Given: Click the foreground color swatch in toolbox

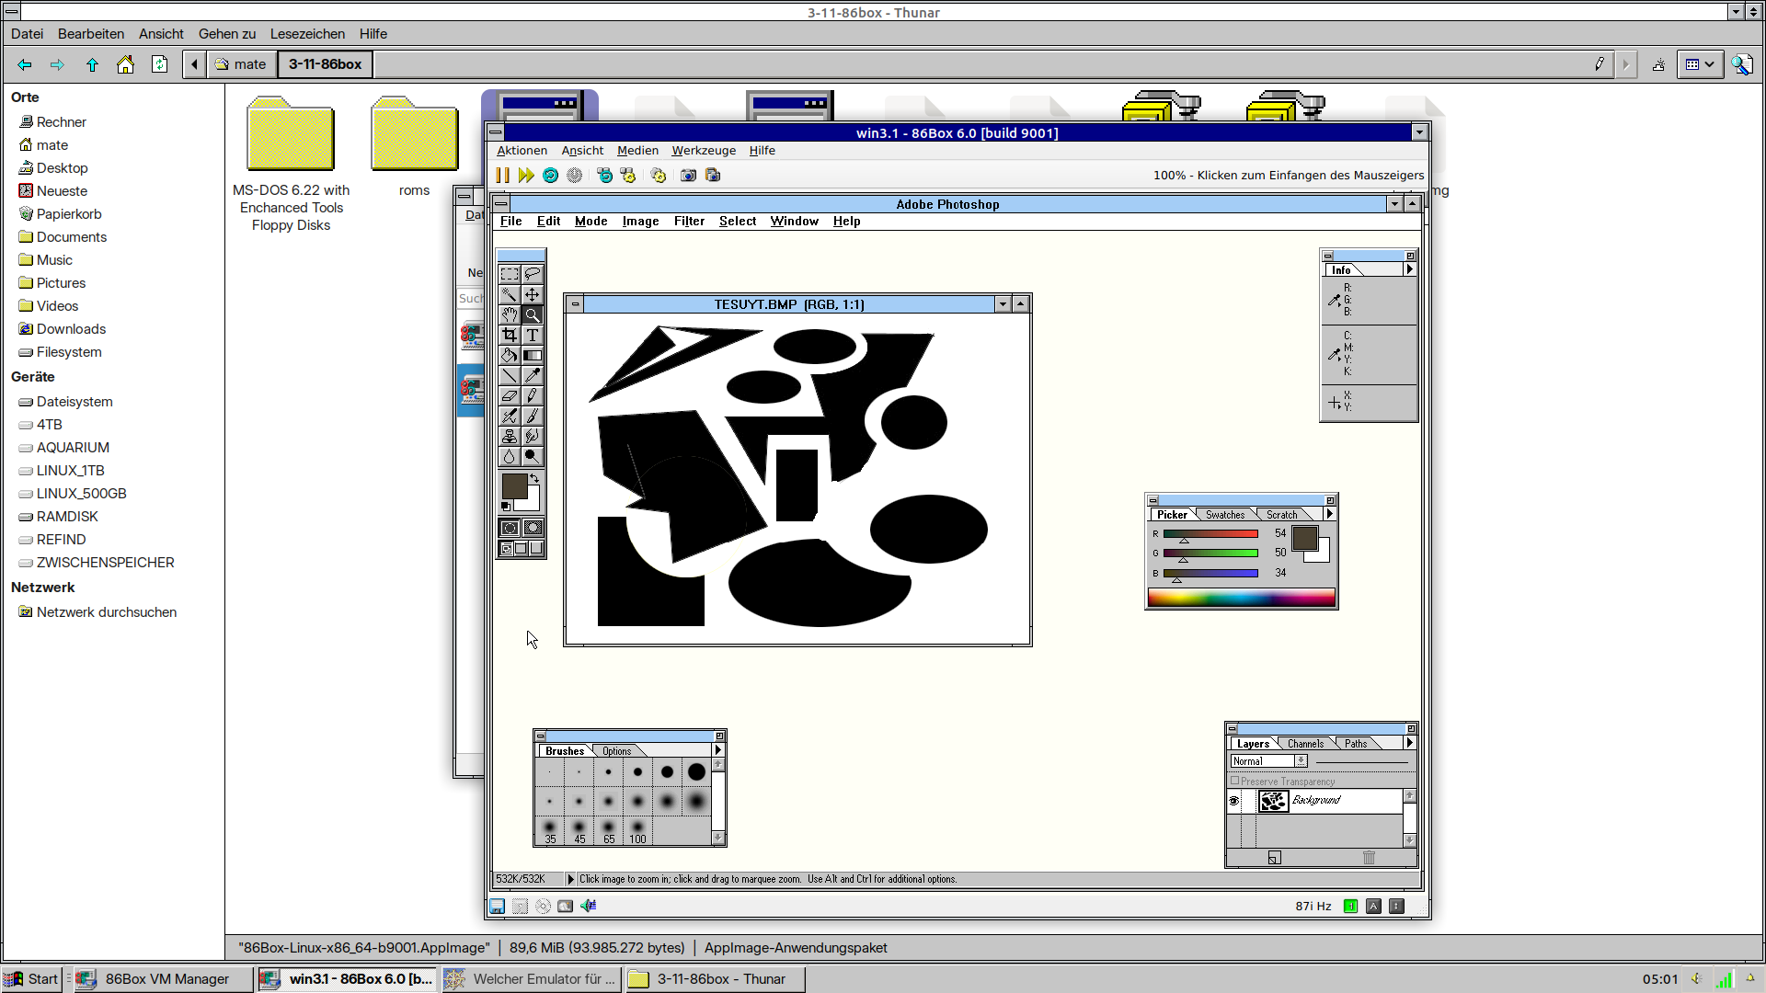Looking at the screenshot, I should tap(513, 485).
